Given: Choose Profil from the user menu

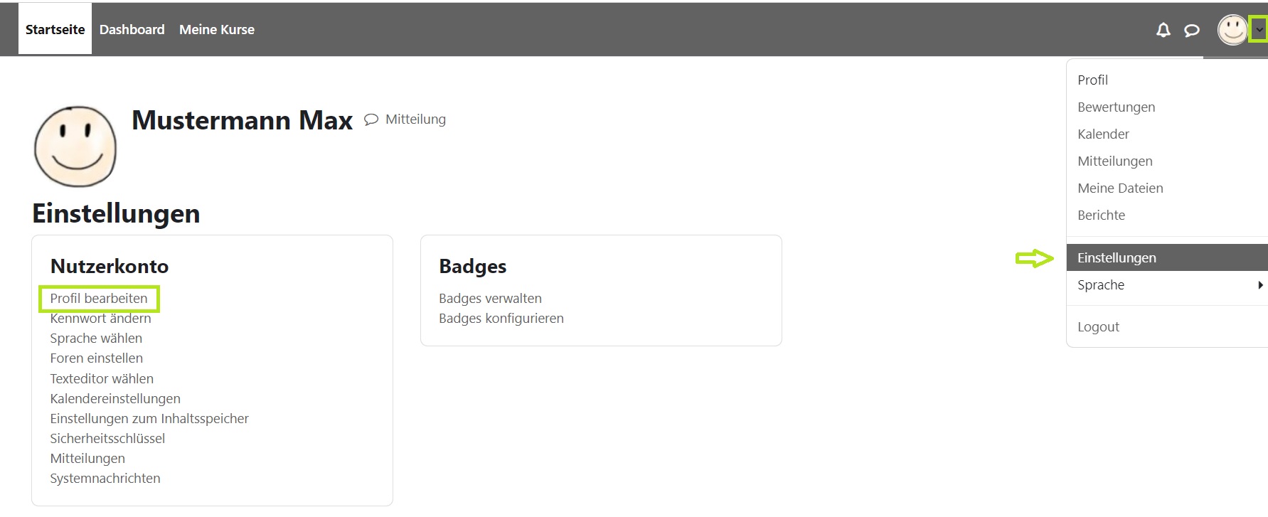Looking at the screenshot, I should [x=1092, y=80].
